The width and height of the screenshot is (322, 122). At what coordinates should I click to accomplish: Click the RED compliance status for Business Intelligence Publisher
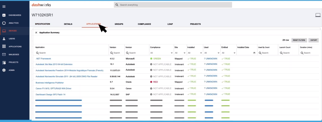pyautogui.click(x=154, y=82)
